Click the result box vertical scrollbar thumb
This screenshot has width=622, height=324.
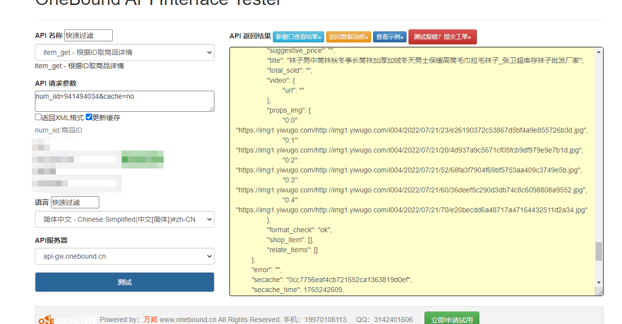(x=599, y=251)
